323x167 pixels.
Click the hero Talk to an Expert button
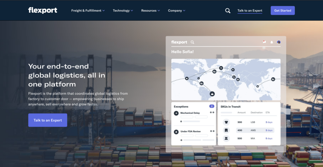pyautogui.click(x=48, y=120)
